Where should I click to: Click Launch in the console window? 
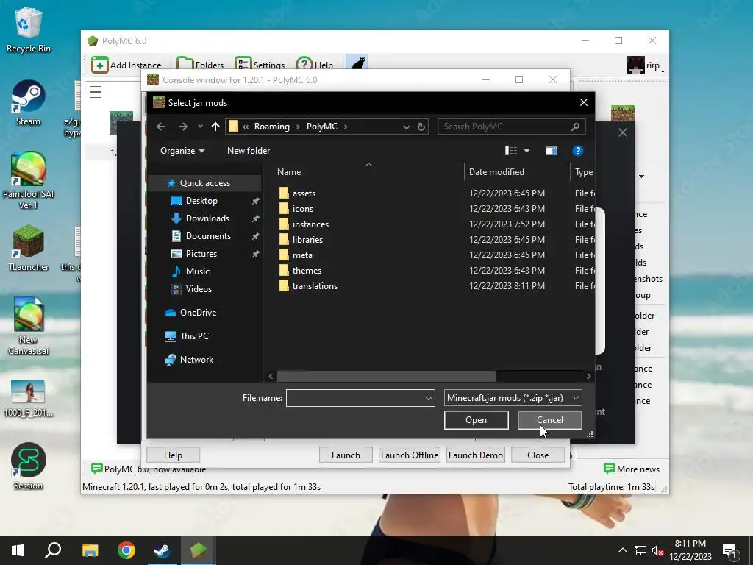point(346,455)
